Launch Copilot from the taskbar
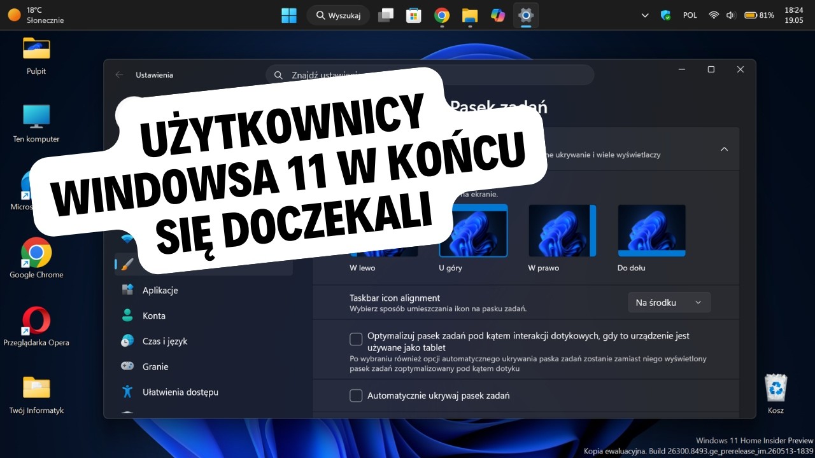The height and width of the screenshot is (458, 815). click(x=498, y=15)
